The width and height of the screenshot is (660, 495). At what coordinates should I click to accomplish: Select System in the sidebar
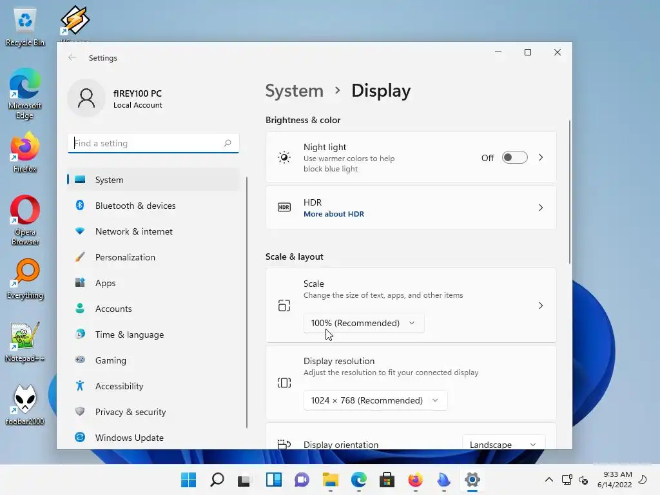[x=153, y=180]
